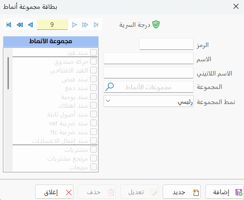Image resolution: width=244 pixels, height=200 pixels.
Task: Click the إغلاق close button
Action: coord(55,192)
